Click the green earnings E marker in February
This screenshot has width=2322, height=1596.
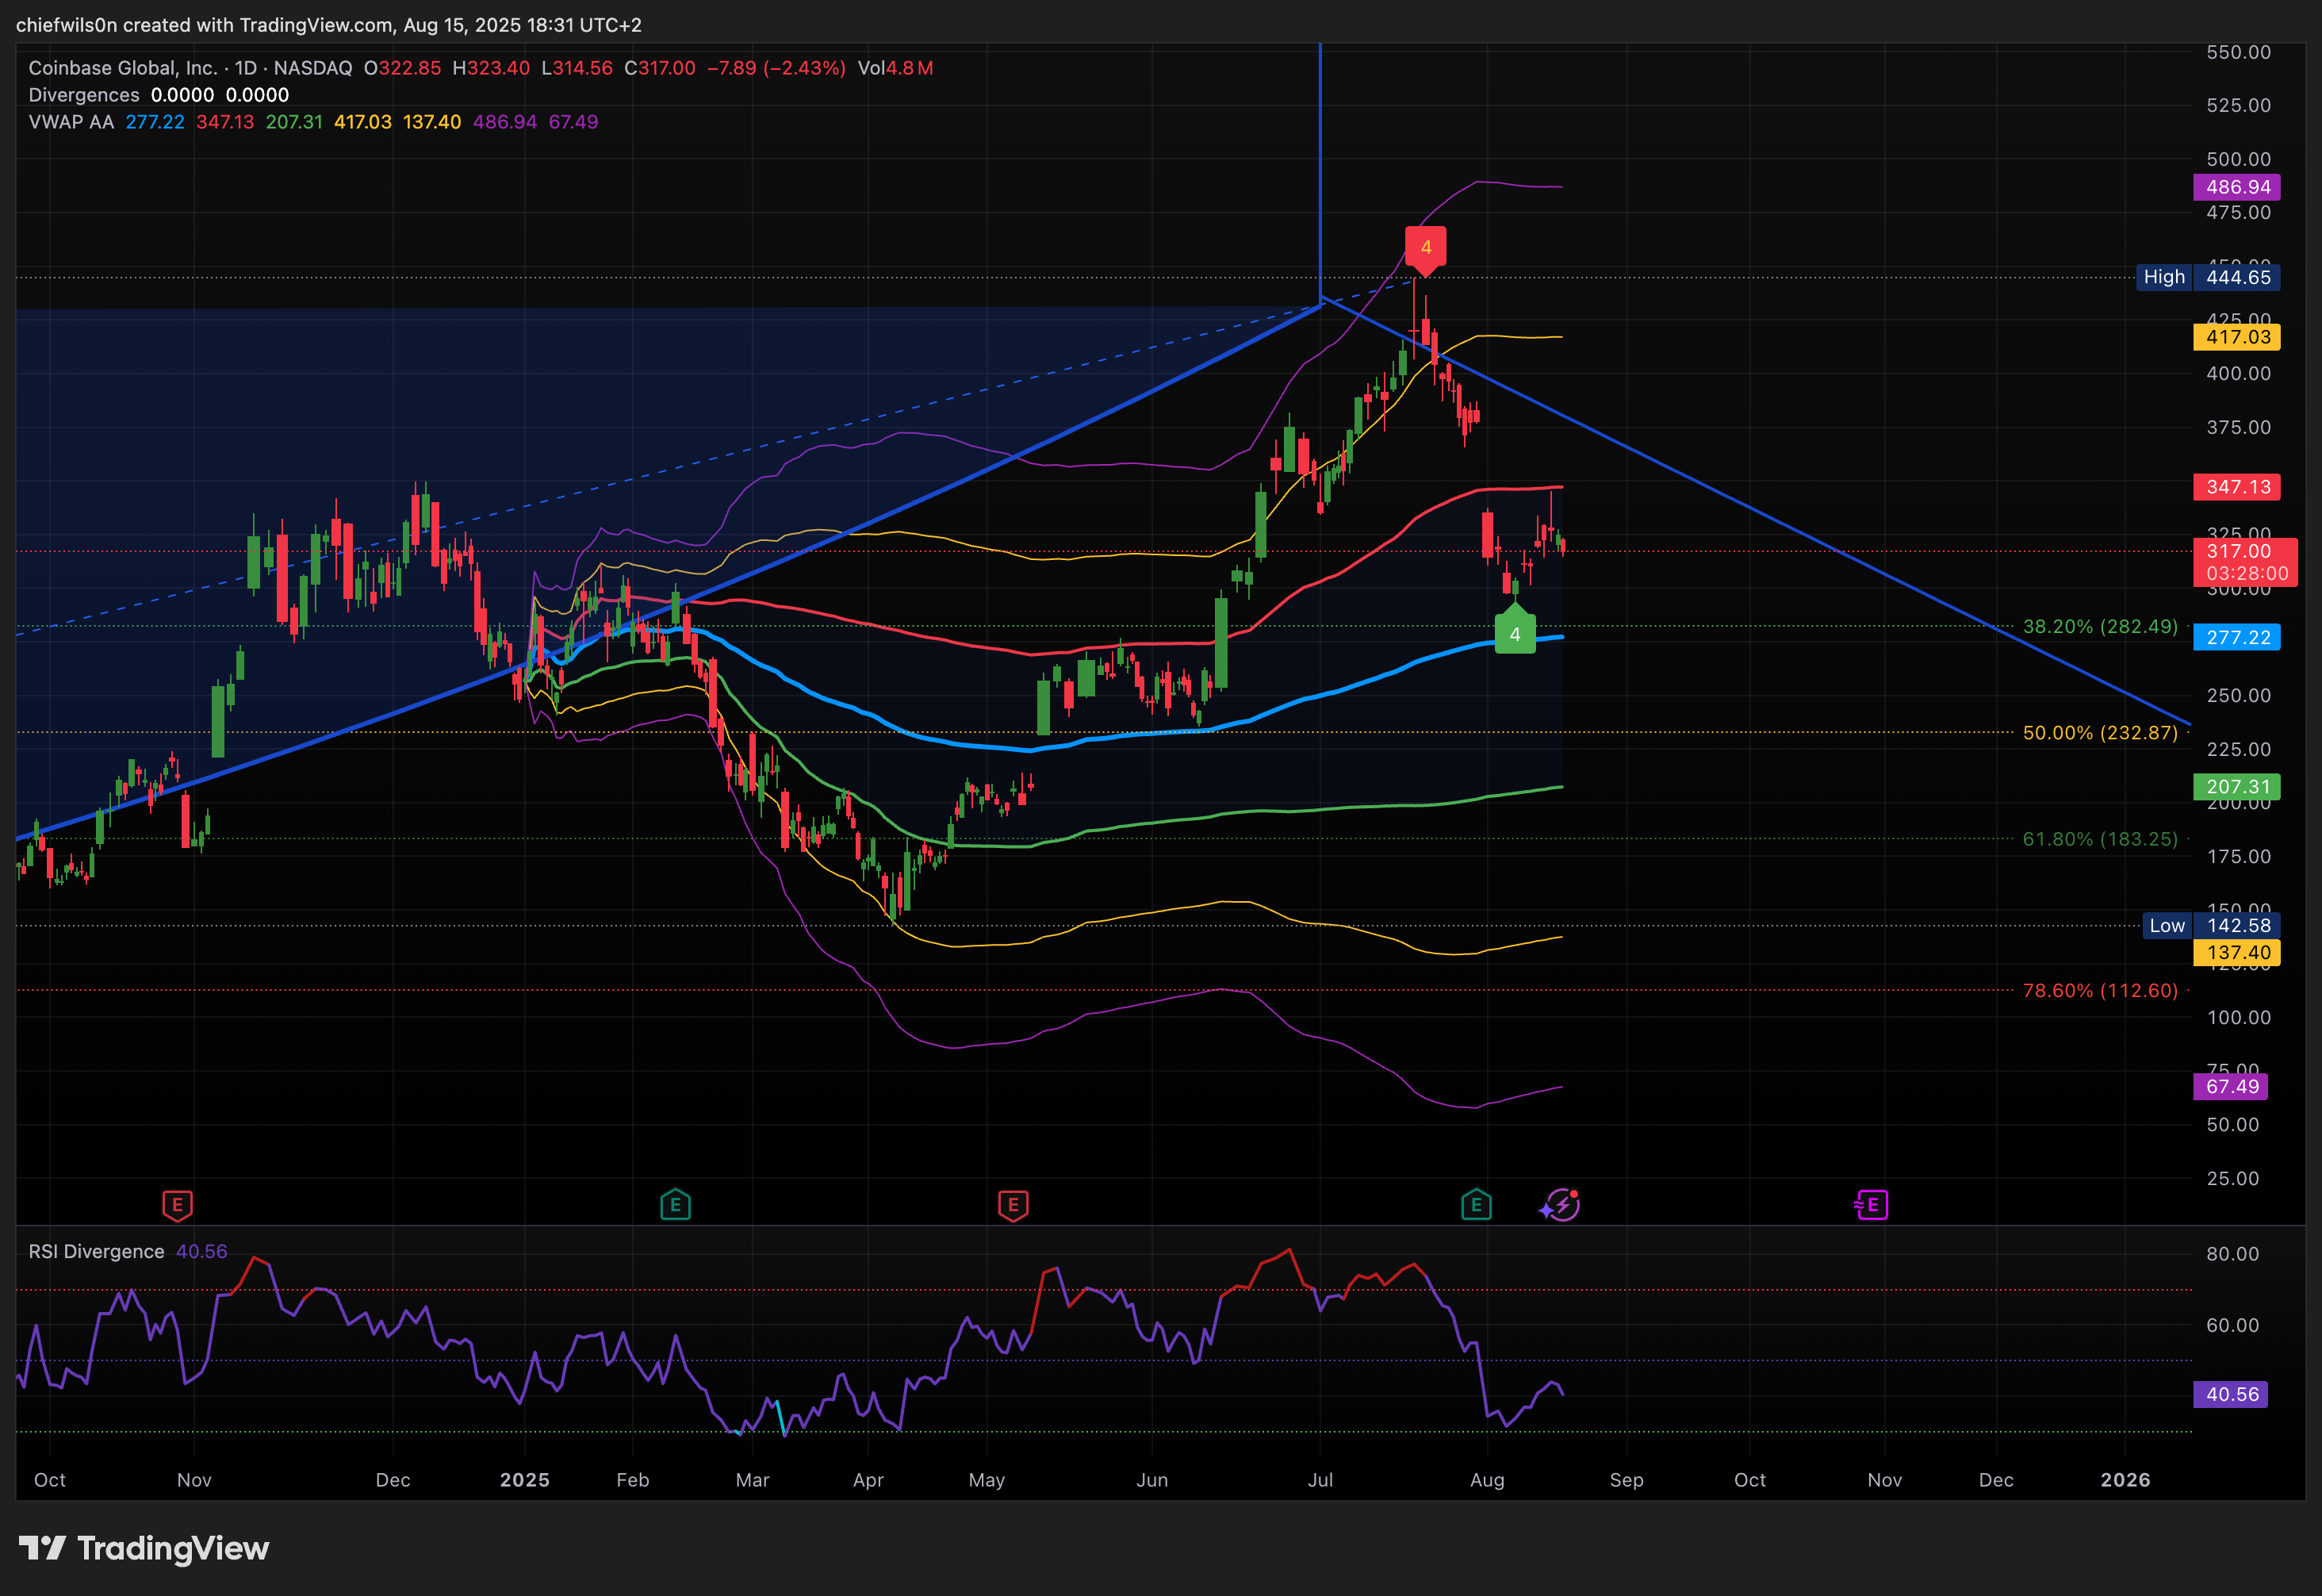(676, 1205)
